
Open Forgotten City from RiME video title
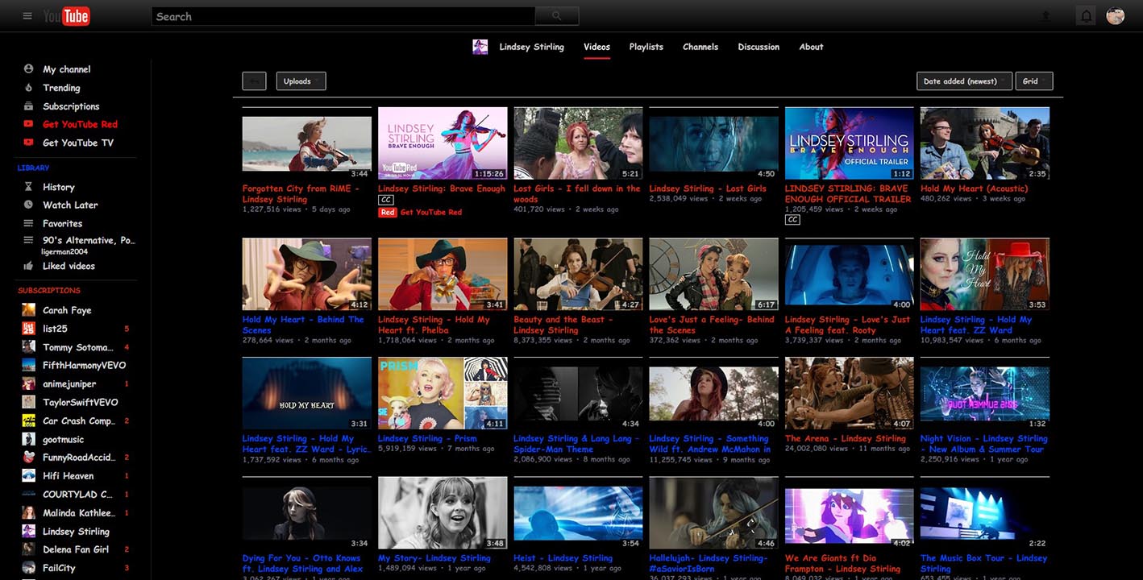[x=301, y=194]
